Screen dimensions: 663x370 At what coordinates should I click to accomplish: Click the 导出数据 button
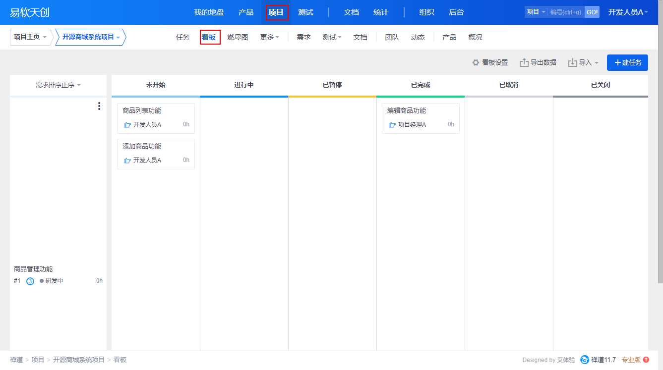pos(538,62)
